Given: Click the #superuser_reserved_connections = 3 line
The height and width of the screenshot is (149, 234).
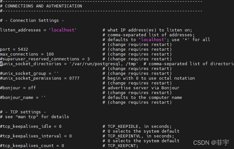Looking at the screenshot, I should coord(45,59).
